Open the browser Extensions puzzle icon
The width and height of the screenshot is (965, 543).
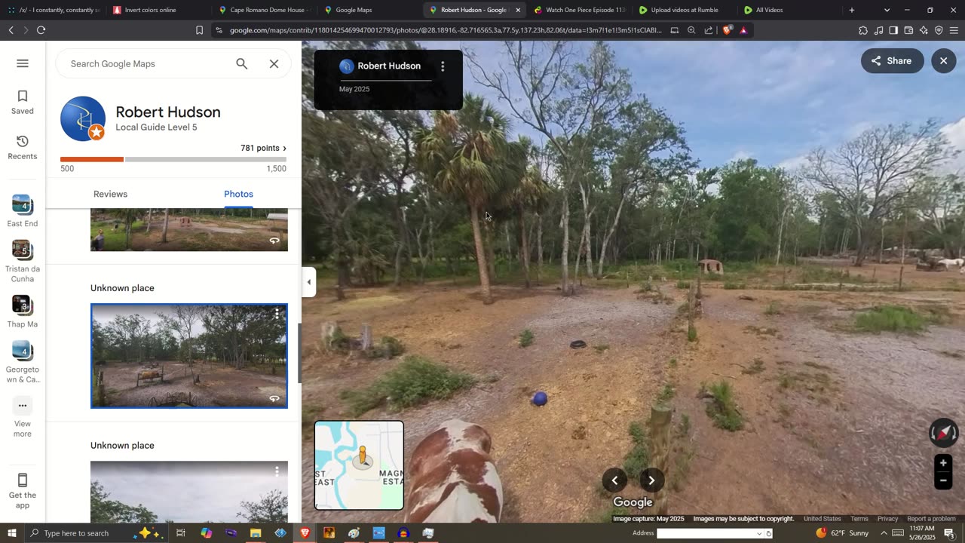pyautogui.click(x=863, y=30)
